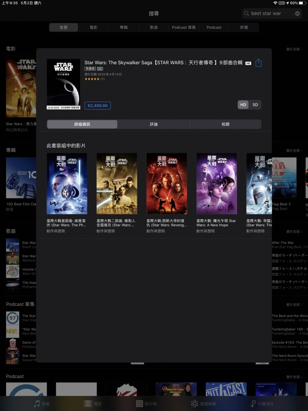Open the 已購項目 tab in the bottom bar
This screenshot has height=411, width=308.
click(x=262, y=404)
